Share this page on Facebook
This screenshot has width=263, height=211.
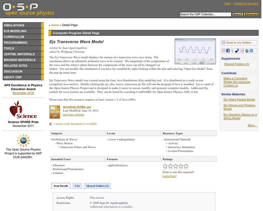click(228, 51)
